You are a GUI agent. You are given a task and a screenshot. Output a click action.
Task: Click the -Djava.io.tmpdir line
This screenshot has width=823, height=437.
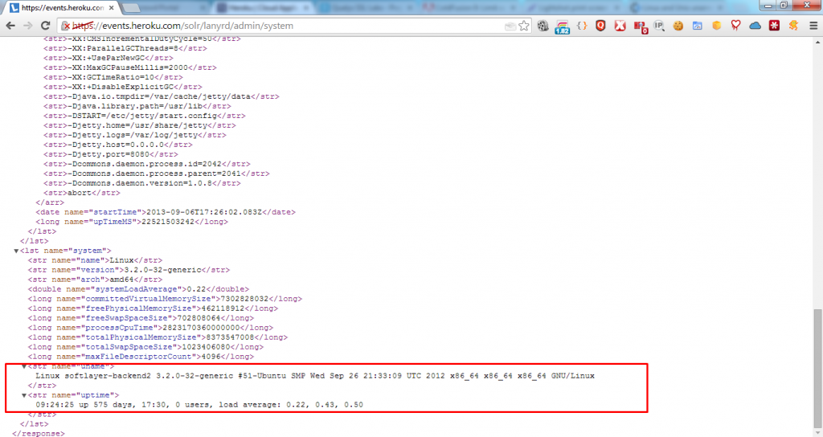coord(161,96)
